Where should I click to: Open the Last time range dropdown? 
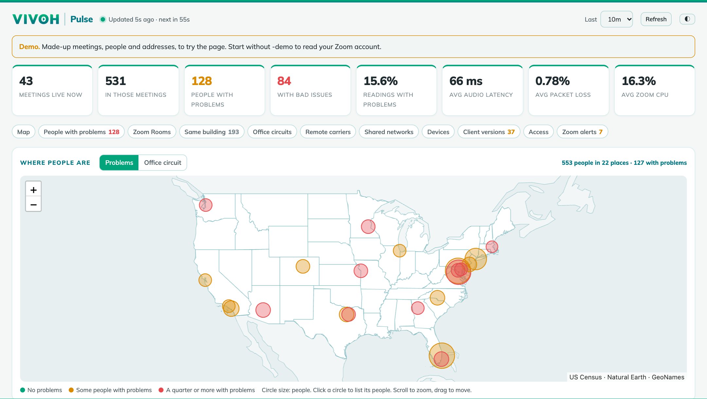tap(616, 19)
